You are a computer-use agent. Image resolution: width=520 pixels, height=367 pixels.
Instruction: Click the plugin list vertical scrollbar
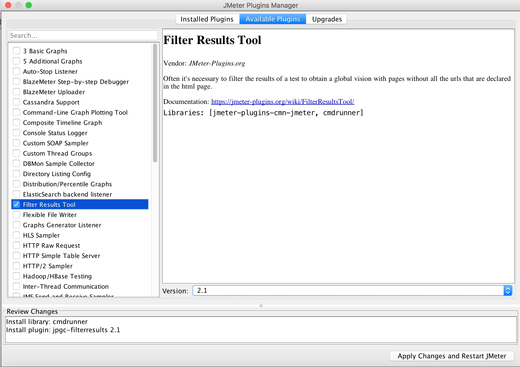tap(155, 102)
